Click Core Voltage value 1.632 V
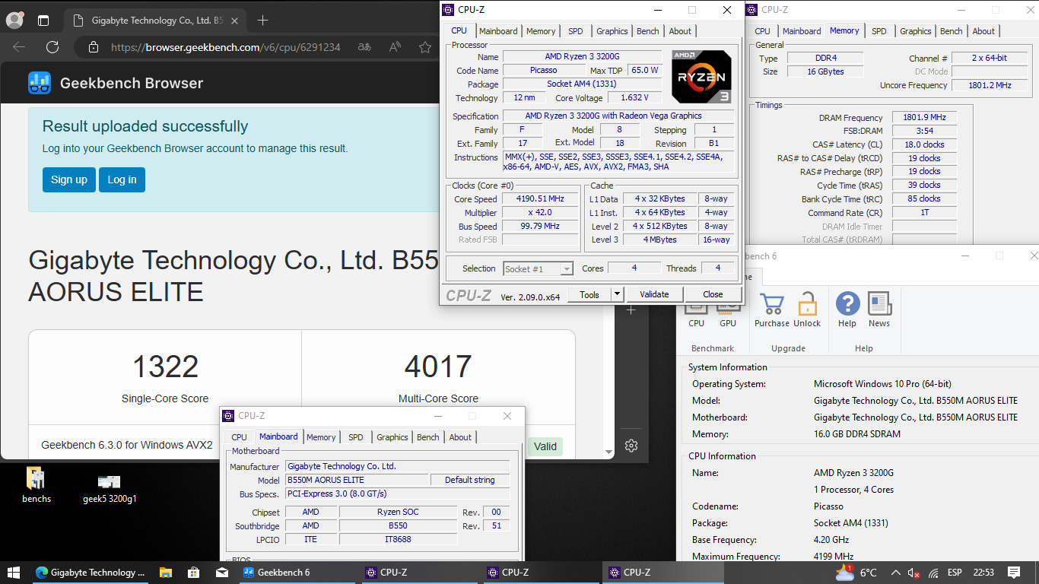Viewport: 1039px width, 584px height. [x=634, y=97]
